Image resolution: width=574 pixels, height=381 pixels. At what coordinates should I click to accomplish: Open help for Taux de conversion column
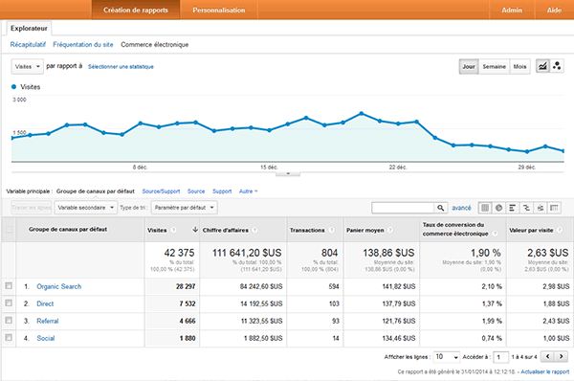[x=495, y=234]
